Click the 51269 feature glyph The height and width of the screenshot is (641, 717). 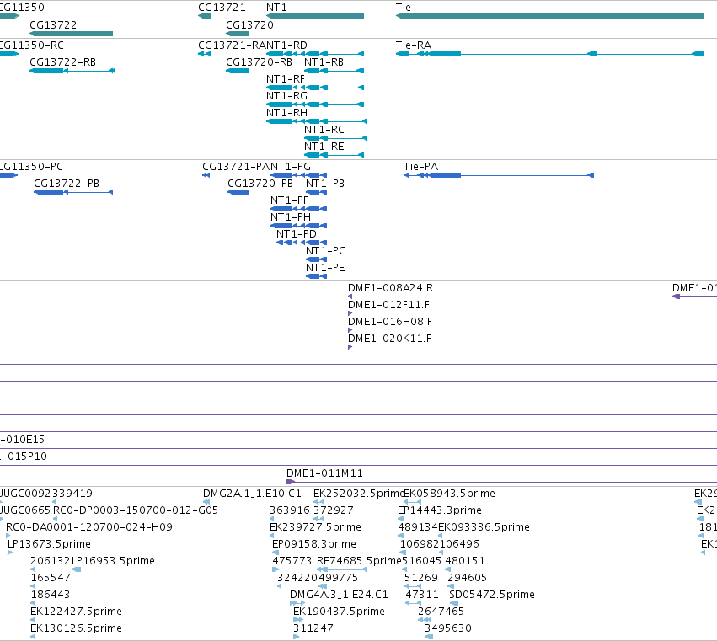413,586
